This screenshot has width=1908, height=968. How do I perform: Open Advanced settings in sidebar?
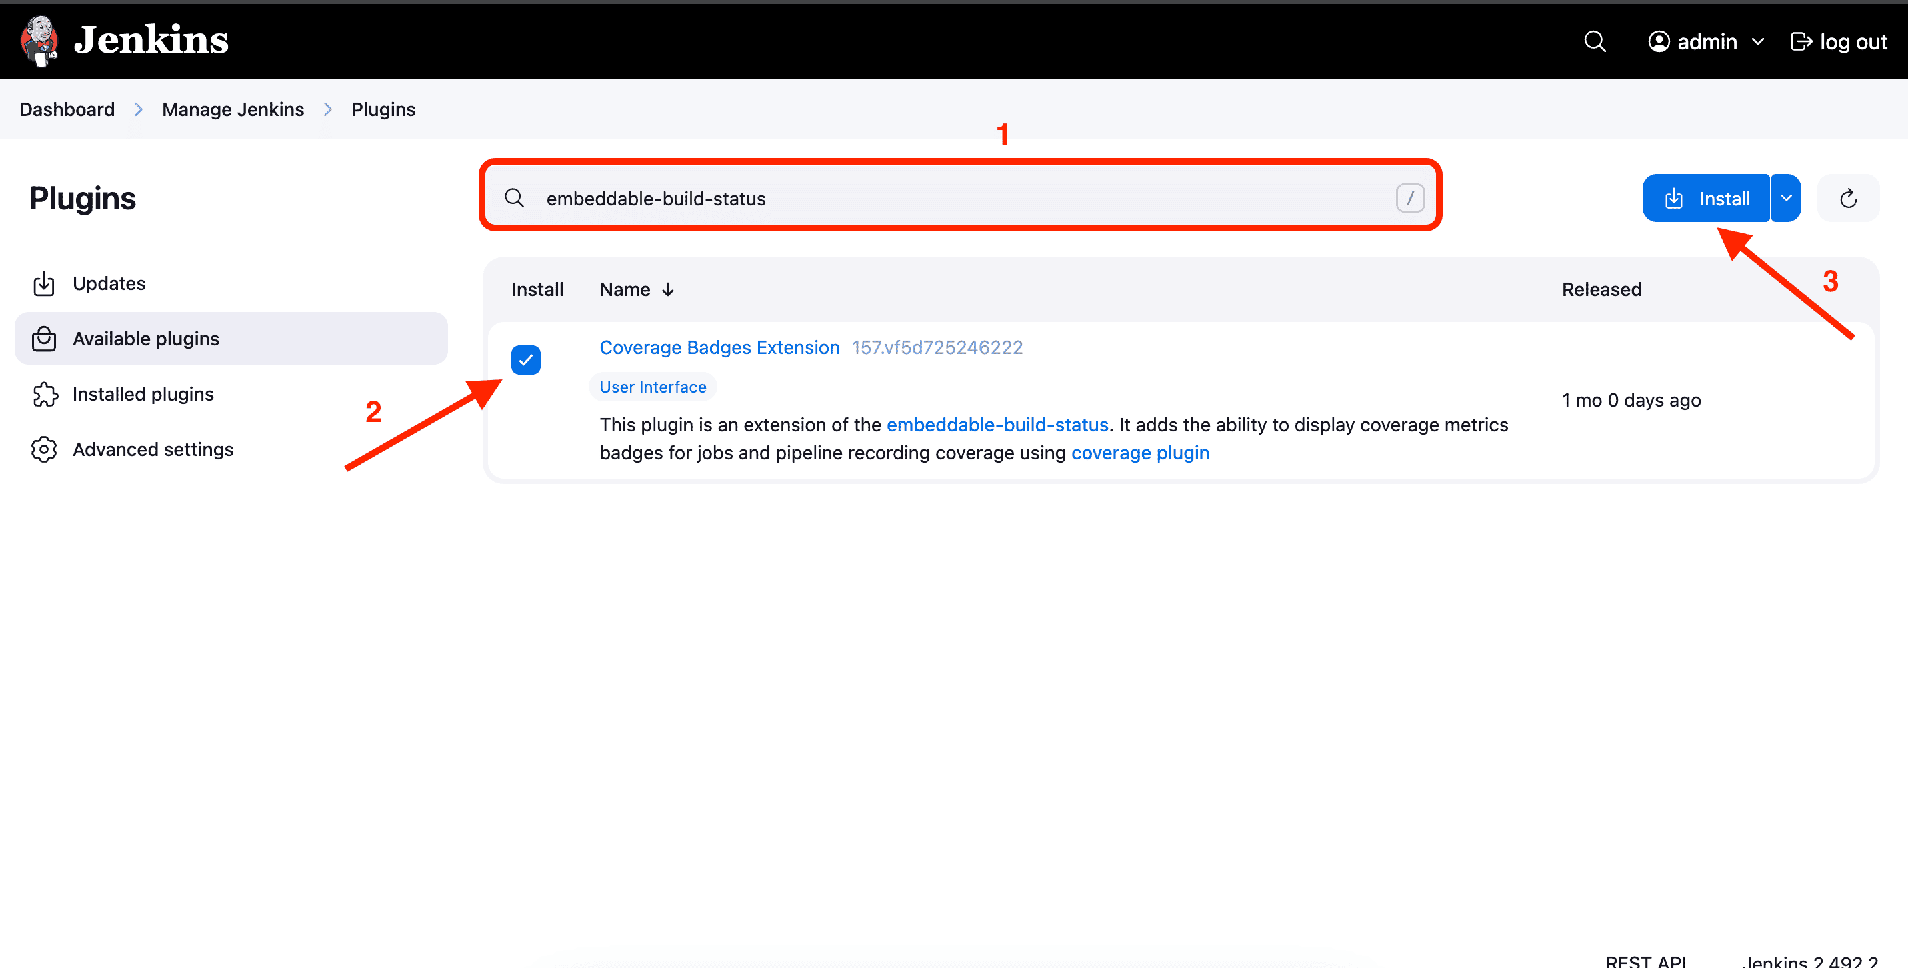point(231,449)
